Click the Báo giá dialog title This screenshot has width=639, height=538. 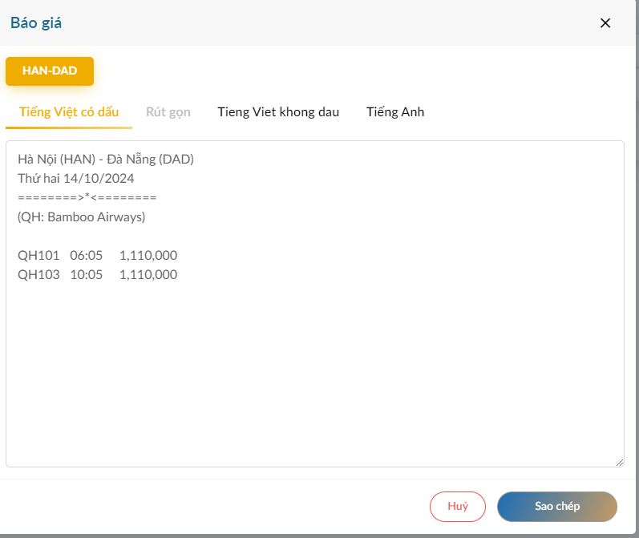point(36,22)
